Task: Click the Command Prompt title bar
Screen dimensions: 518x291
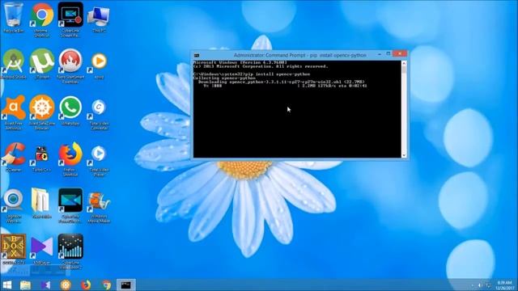Action: [299, 55]
